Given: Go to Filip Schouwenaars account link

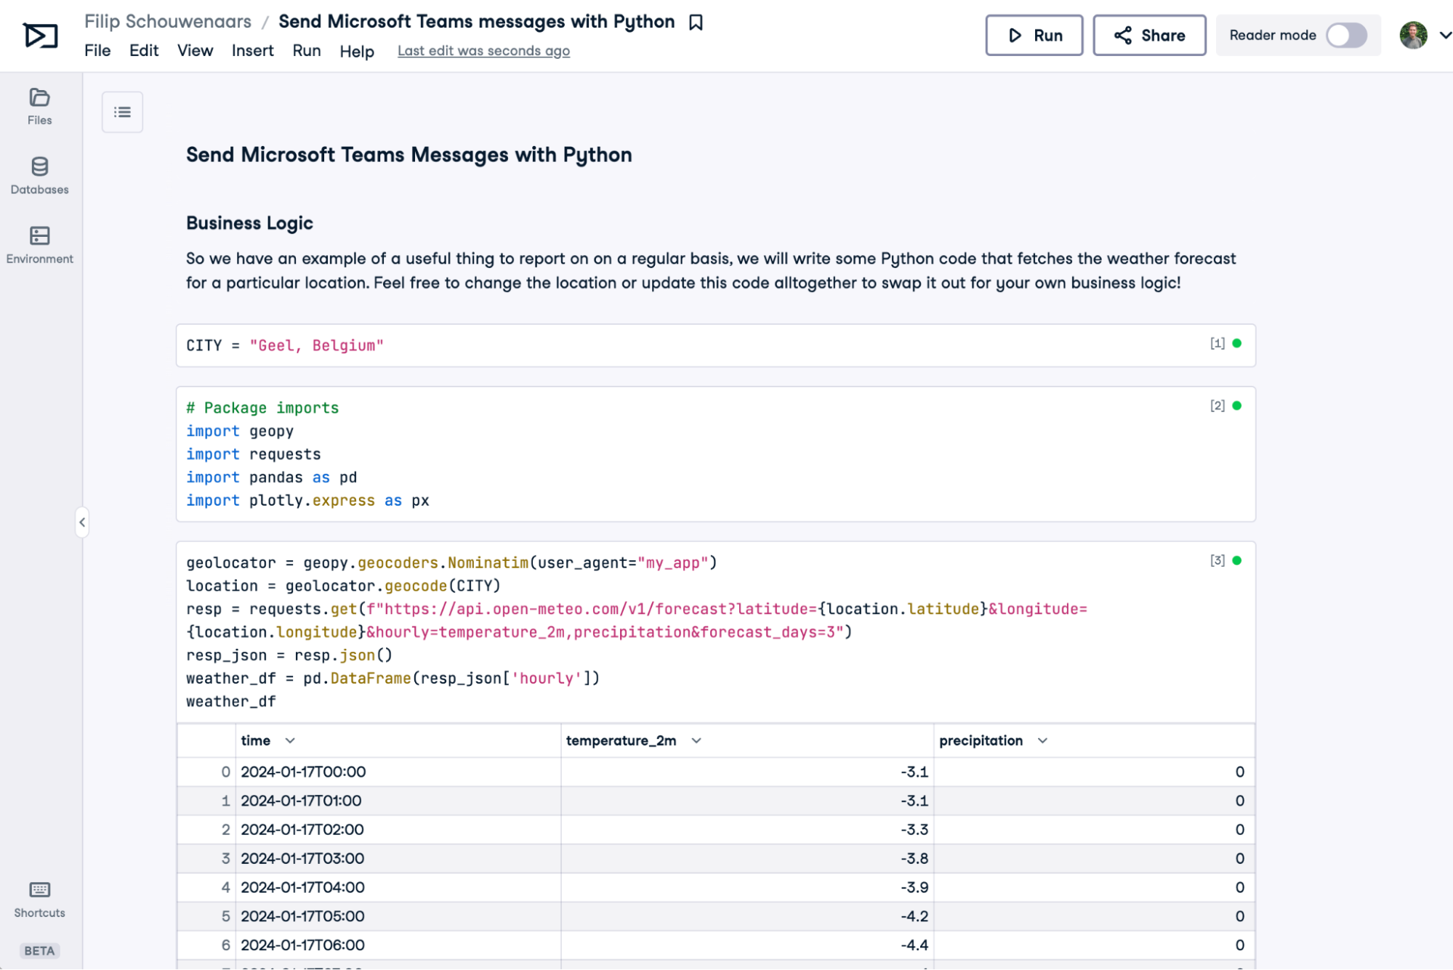Looking at the screenshot, I should 168,21.
